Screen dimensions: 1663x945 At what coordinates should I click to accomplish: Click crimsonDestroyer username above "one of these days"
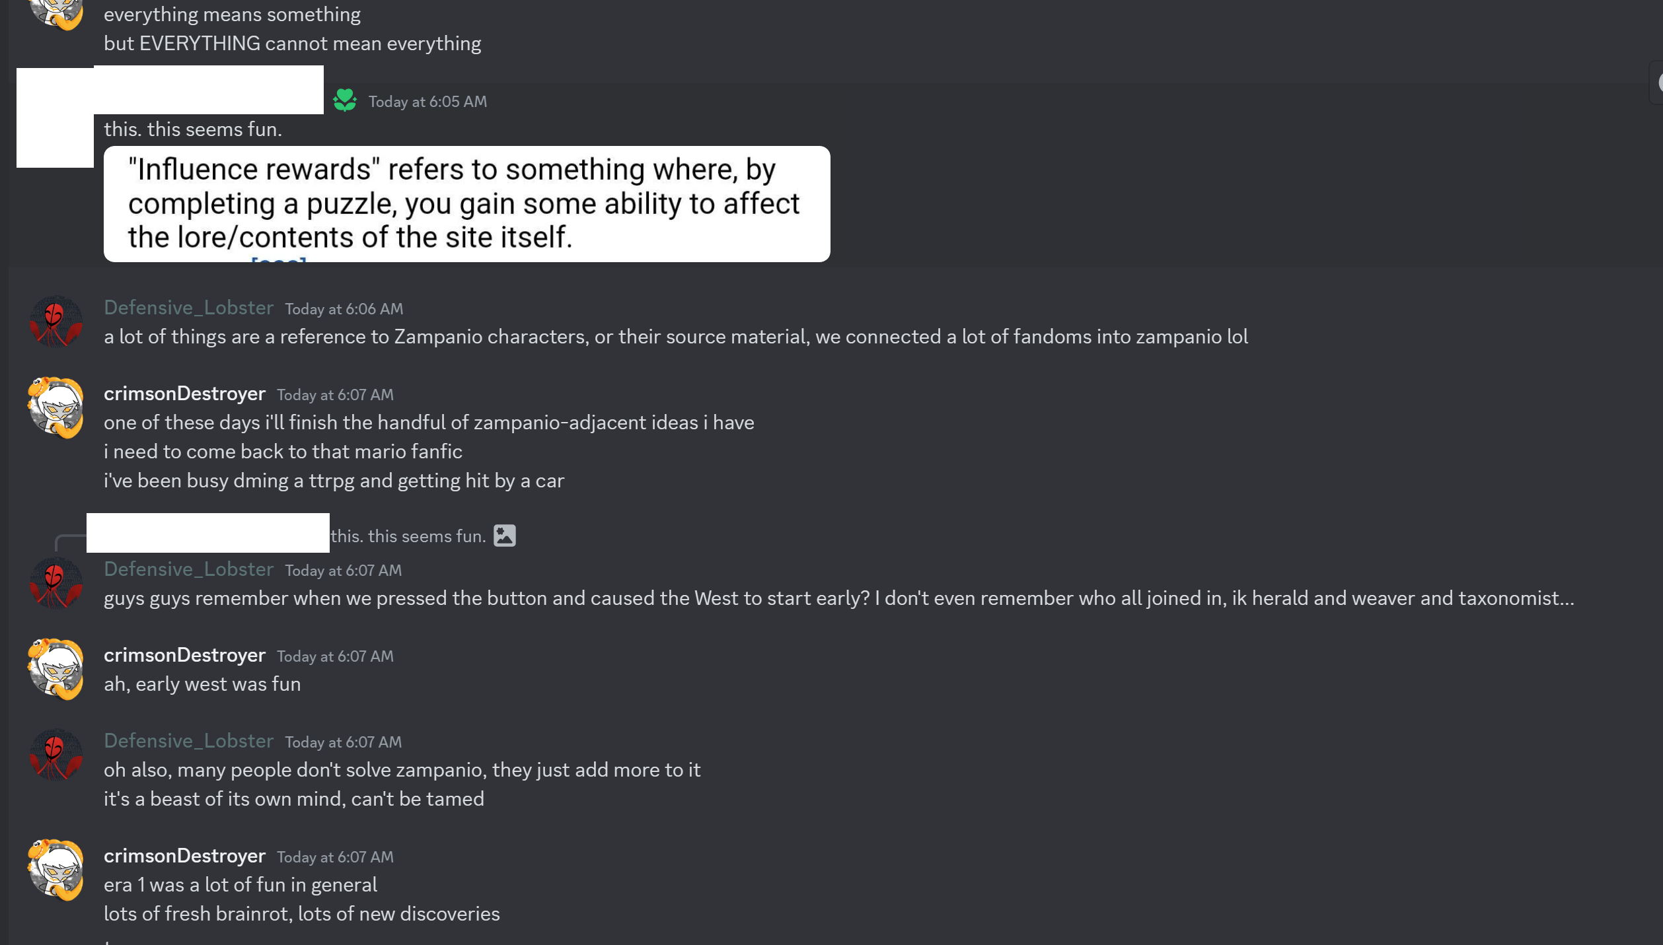[x=184, y=394]
